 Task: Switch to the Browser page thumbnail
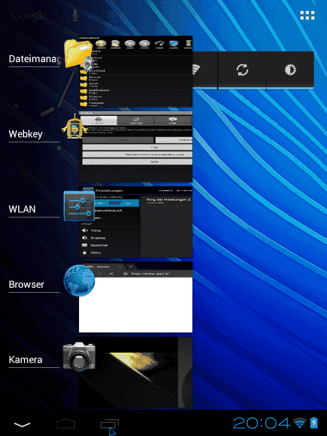click(136, 297)
